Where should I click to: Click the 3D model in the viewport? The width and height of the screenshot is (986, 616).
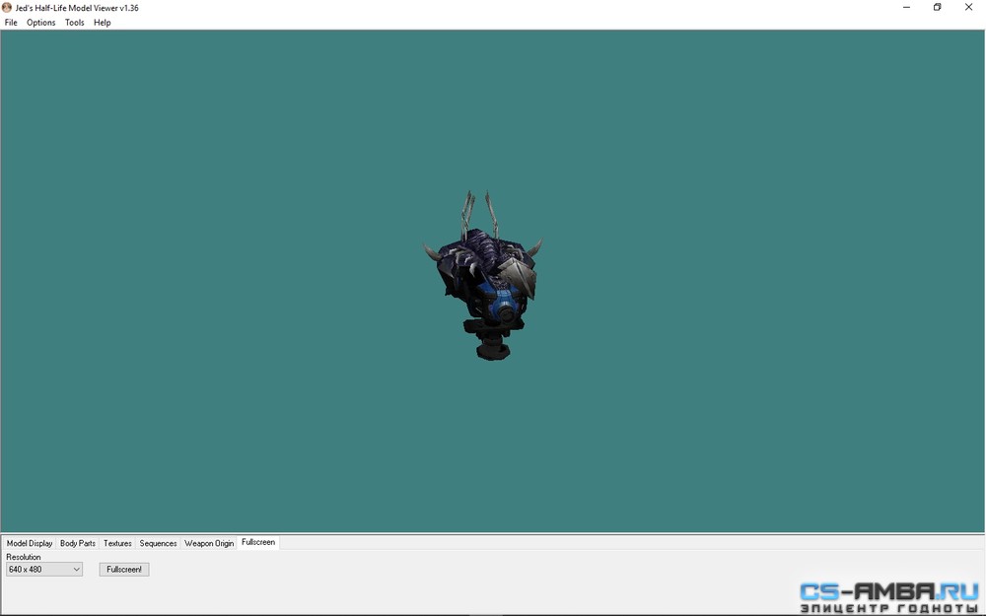(484, 277)
